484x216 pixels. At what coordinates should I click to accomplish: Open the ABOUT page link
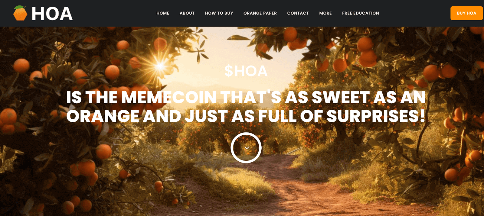pyautogui.click(x=187, y=13)
